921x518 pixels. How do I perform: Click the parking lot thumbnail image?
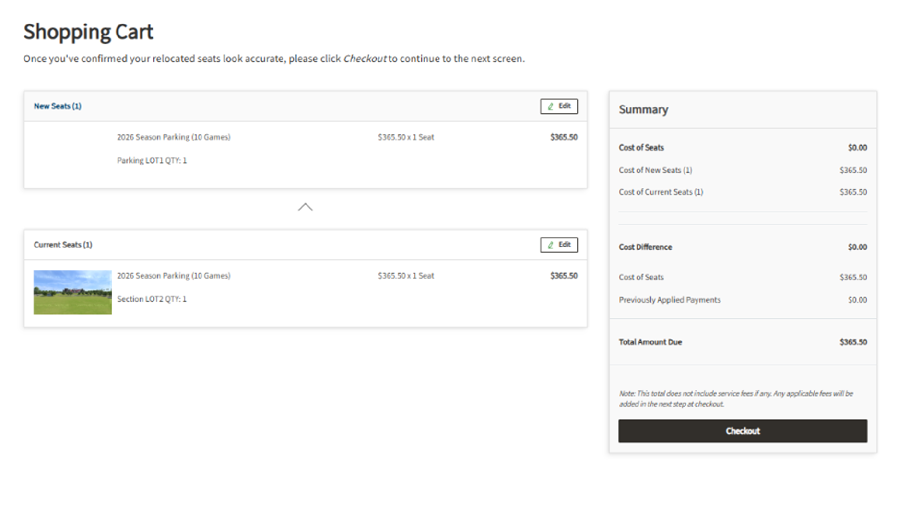[72, 292]
